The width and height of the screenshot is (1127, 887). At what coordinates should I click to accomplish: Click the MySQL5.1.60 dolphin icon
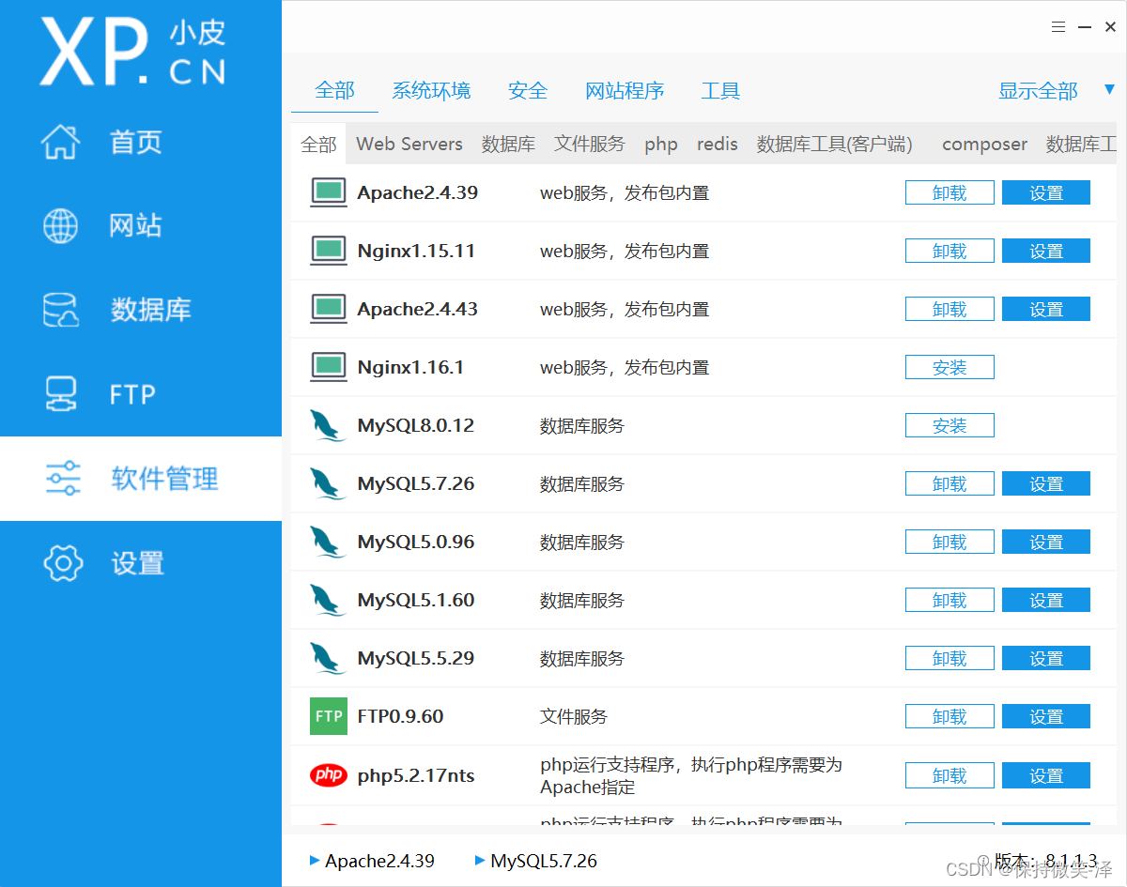(328, 600)
